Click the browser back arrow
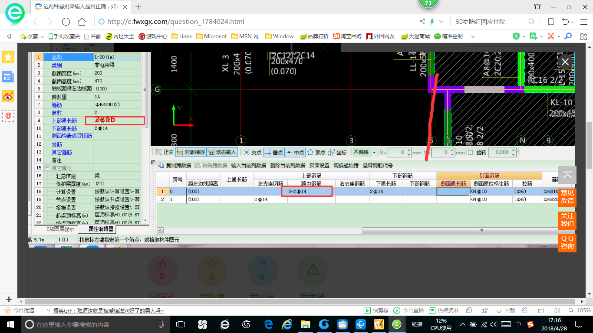 point(36,22)
